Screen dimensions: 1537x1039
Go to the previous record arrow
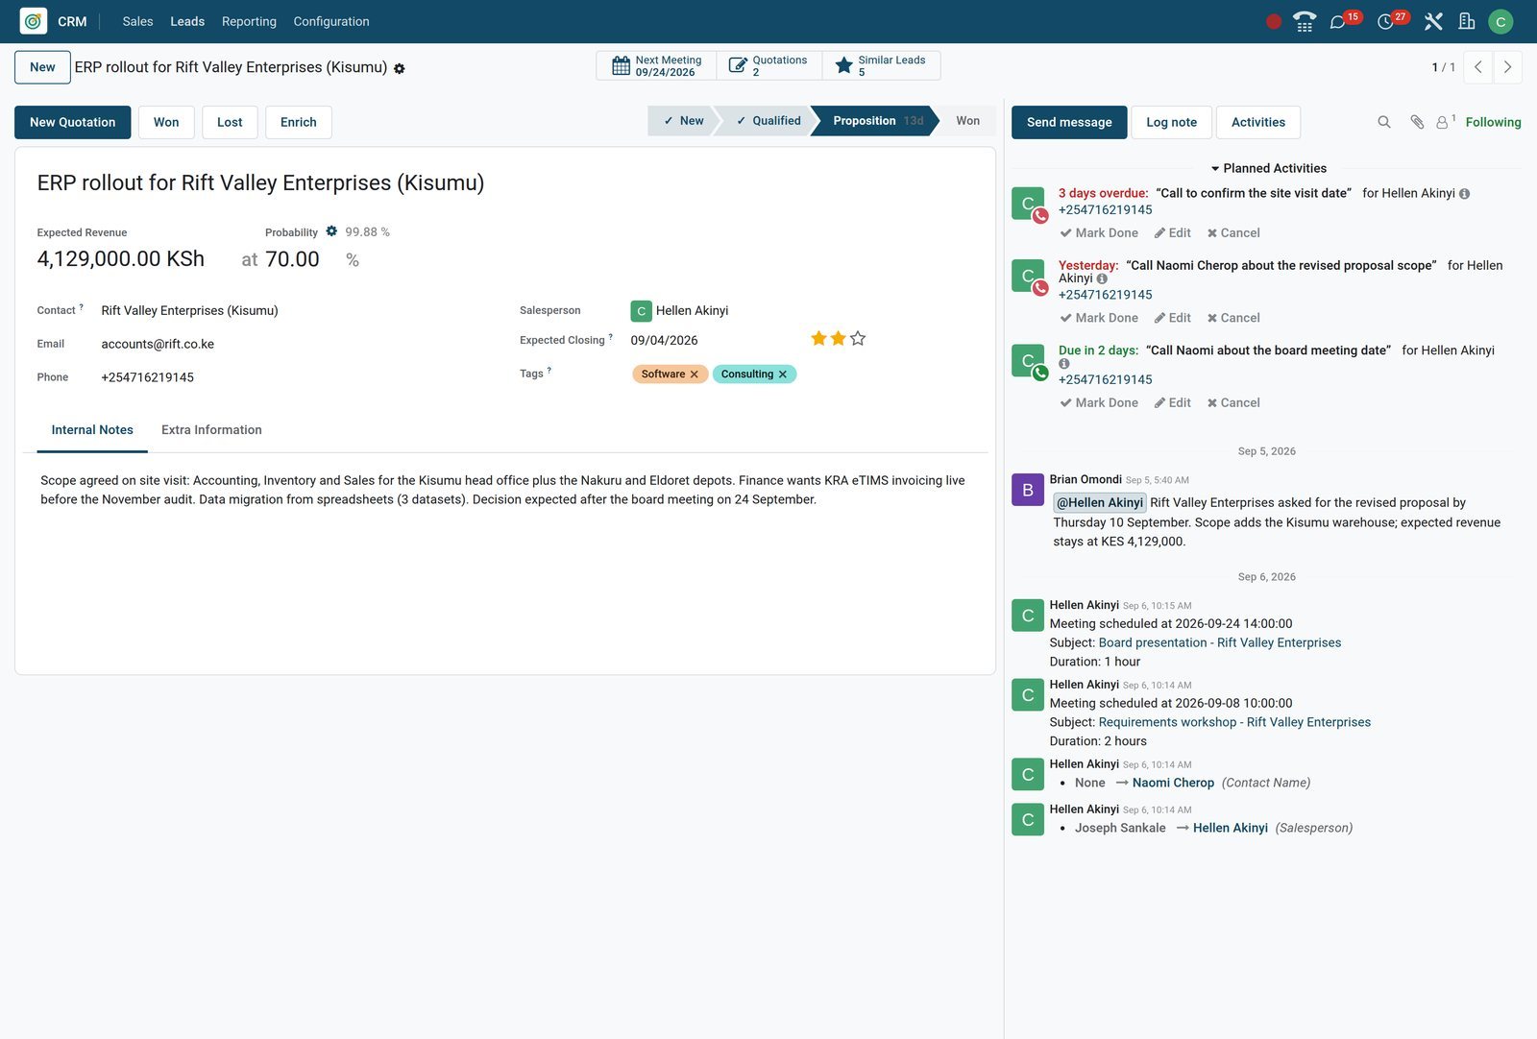1478,67
